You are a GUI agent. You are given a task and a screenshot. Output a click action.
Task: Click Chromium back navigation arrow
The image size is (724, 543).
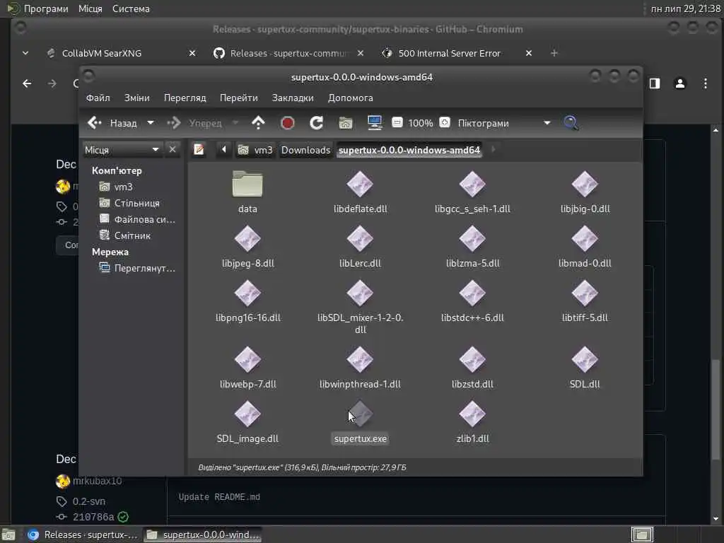click(x=28, y=83)
